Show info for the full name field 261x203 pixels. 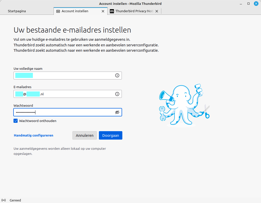click(117, 75)
